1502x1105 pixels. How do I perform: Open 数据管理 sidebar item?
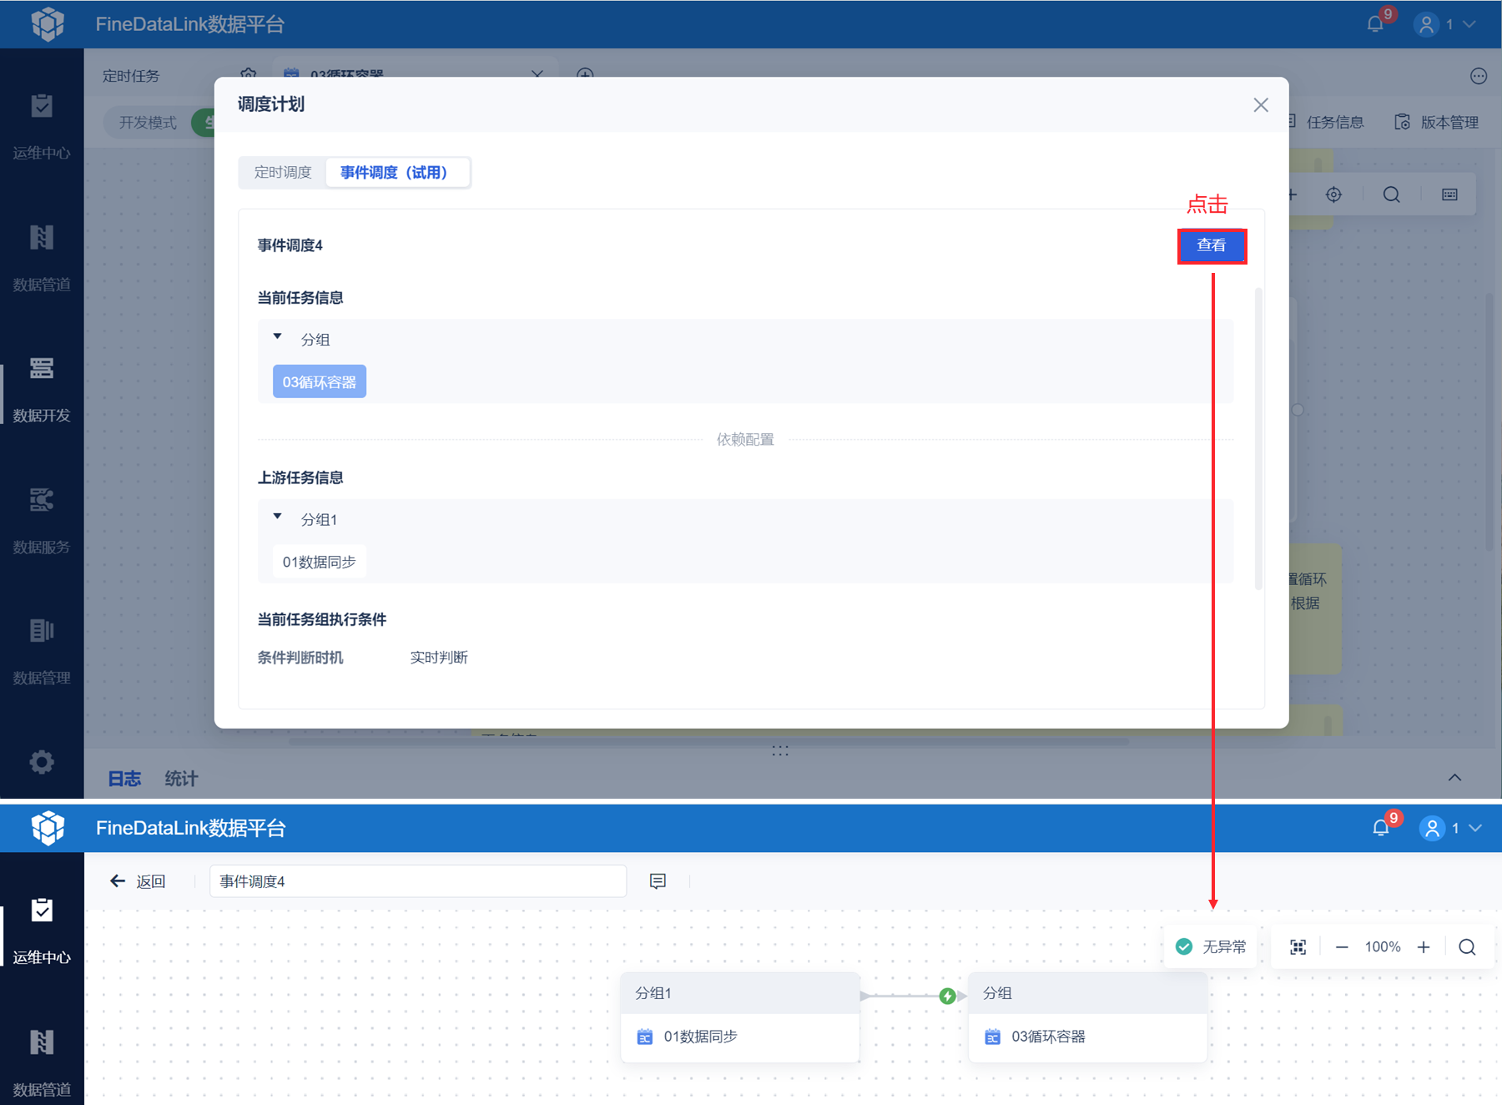coord(42,651)
